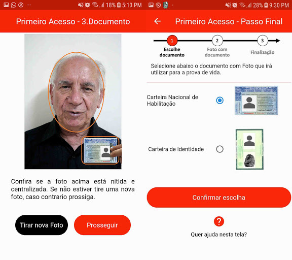Tap the back arrow in the header
This screenshot has width=292, height=260.
pos(157,21)
